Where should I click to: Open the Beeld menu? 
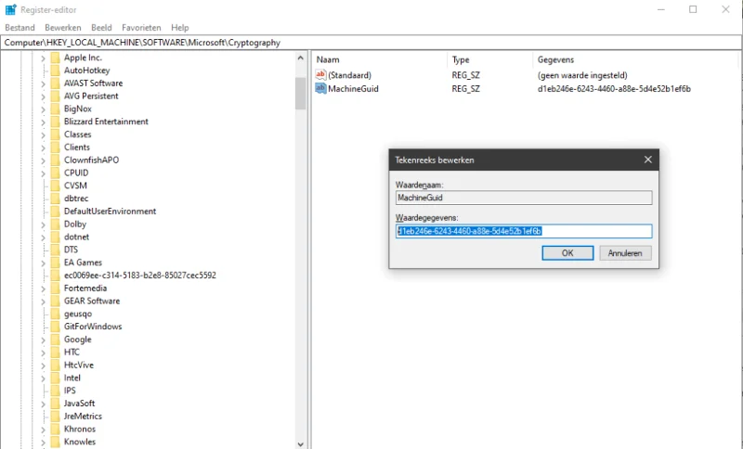101,28
